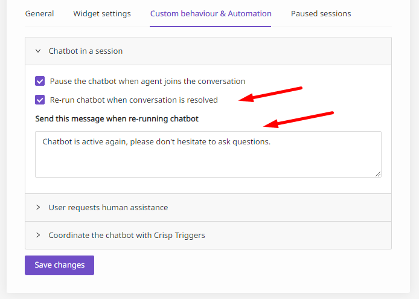Screen dimensions: 419x299
Task: Untick Pause the chatbot when agent joins checkbox
Action: click(40, 81)
